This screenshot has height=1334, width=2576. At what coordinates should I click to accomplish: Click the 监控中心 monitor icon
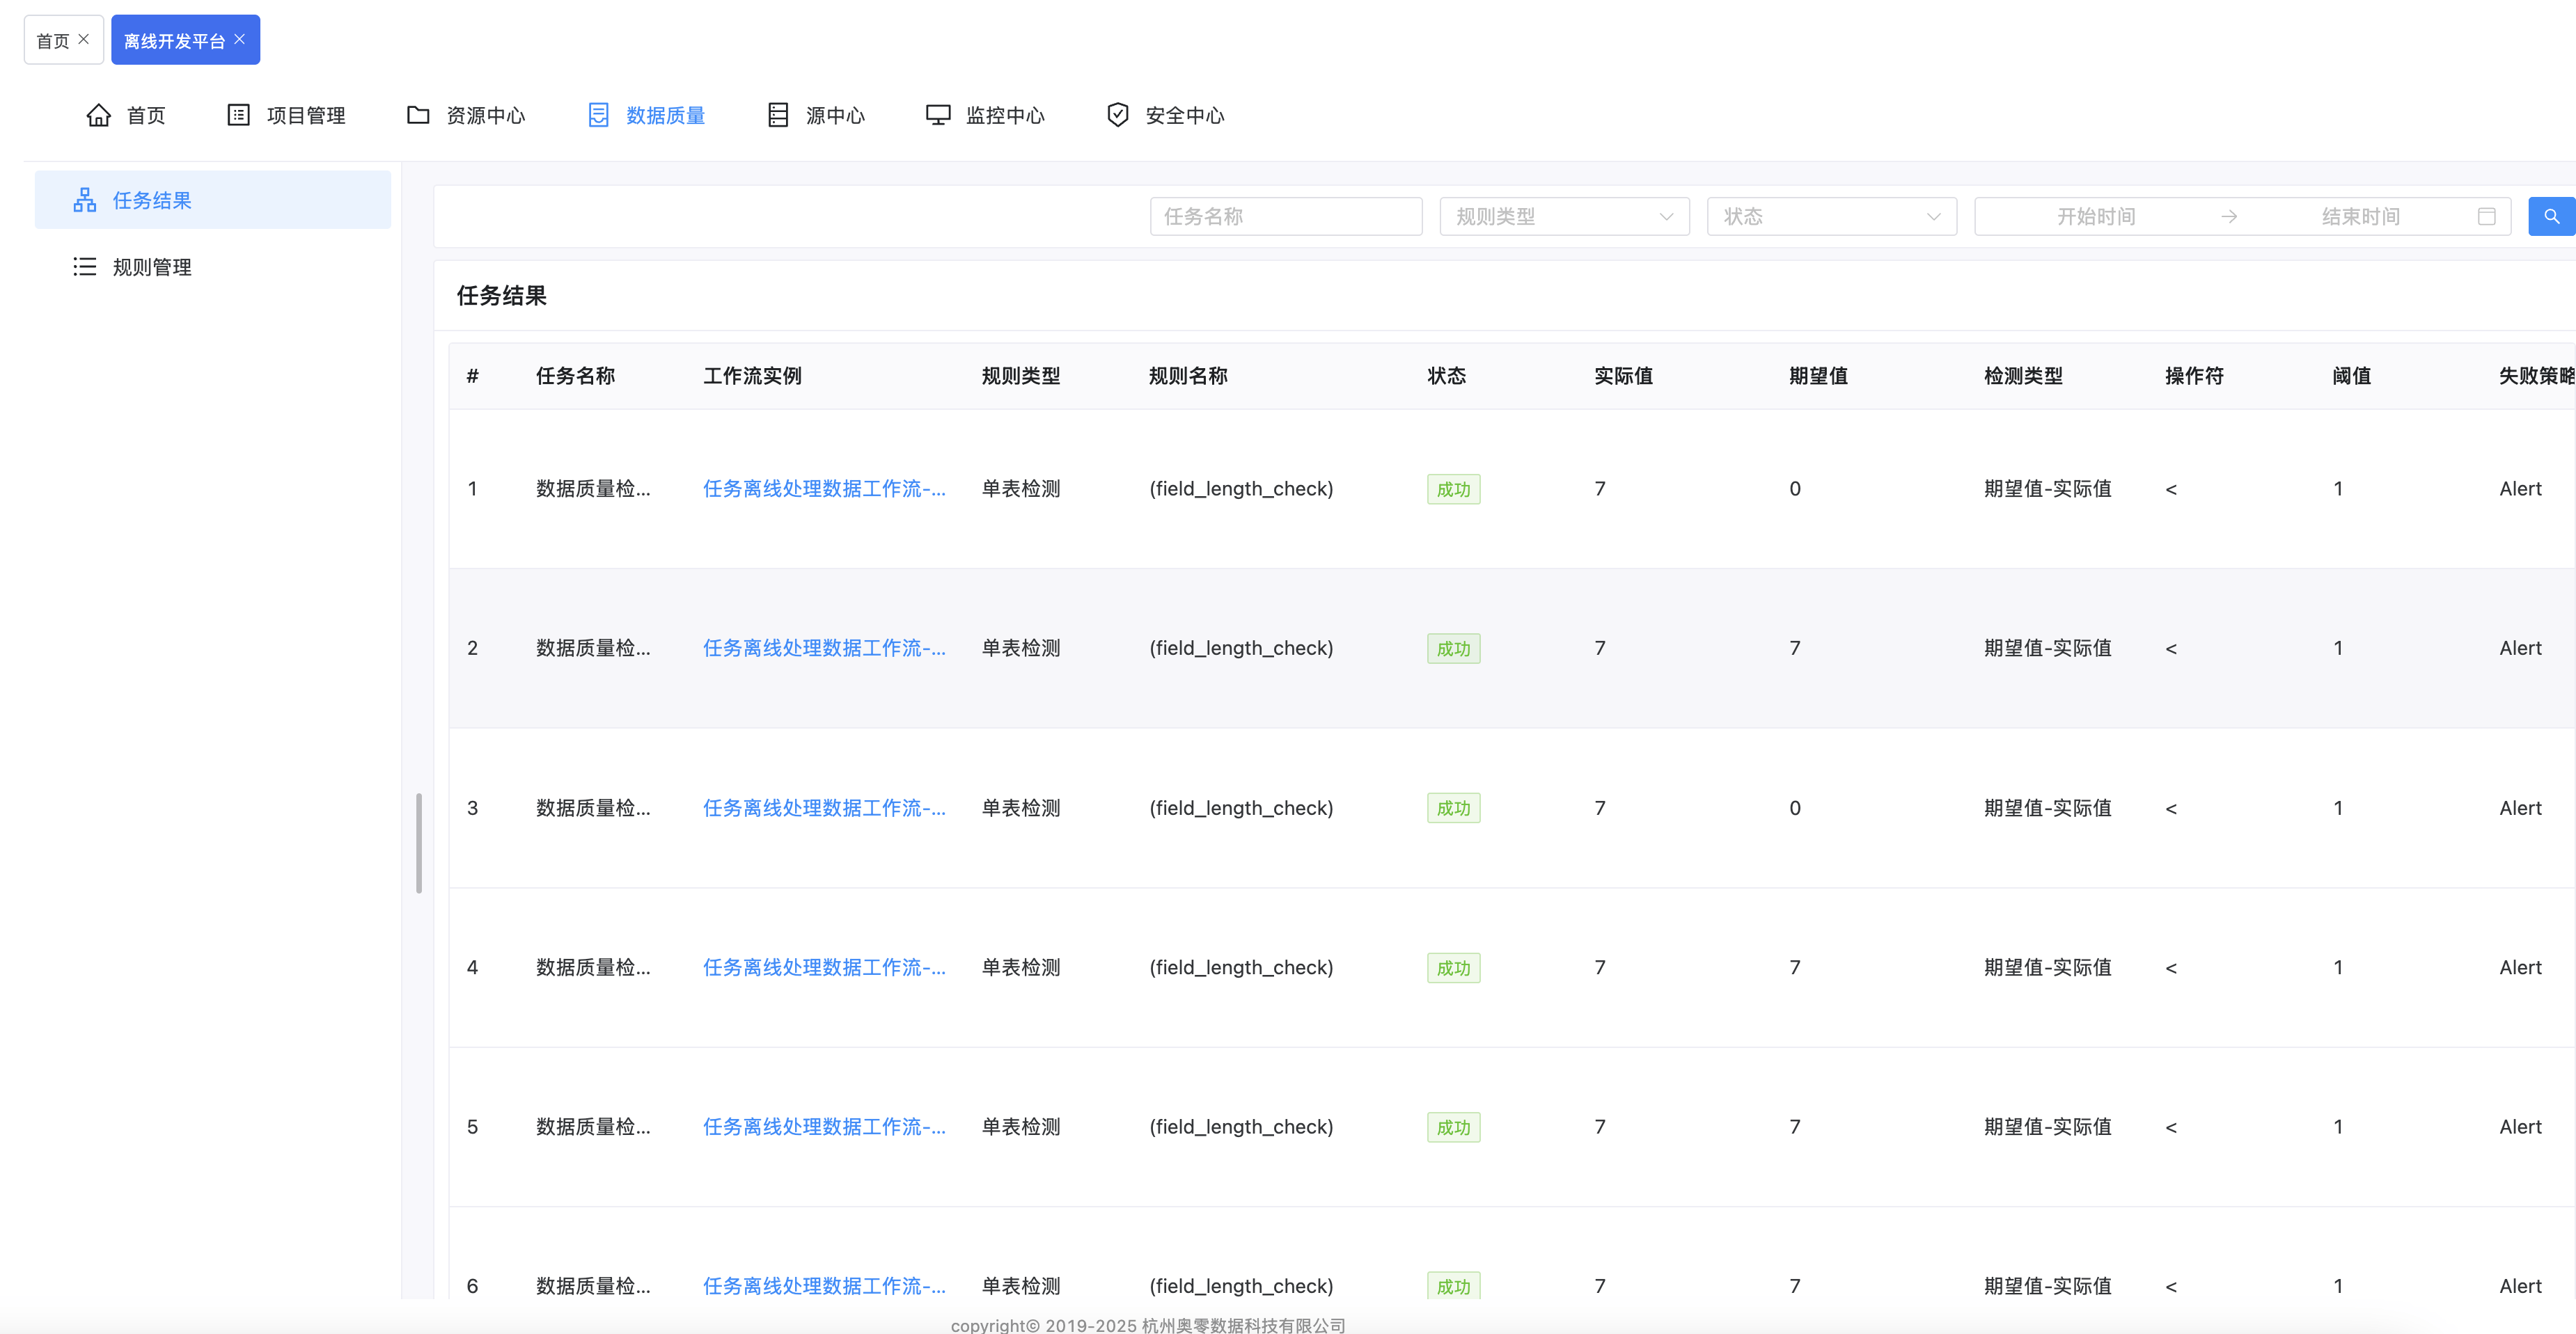(x=937, y=115)
